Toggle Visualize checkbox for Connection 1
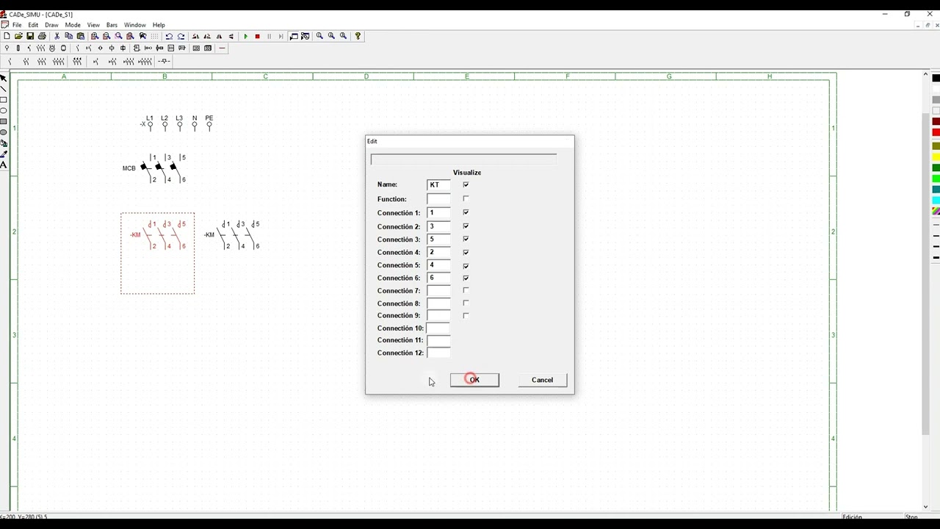This screenshot has width=940, height=529. click(466, 212)
